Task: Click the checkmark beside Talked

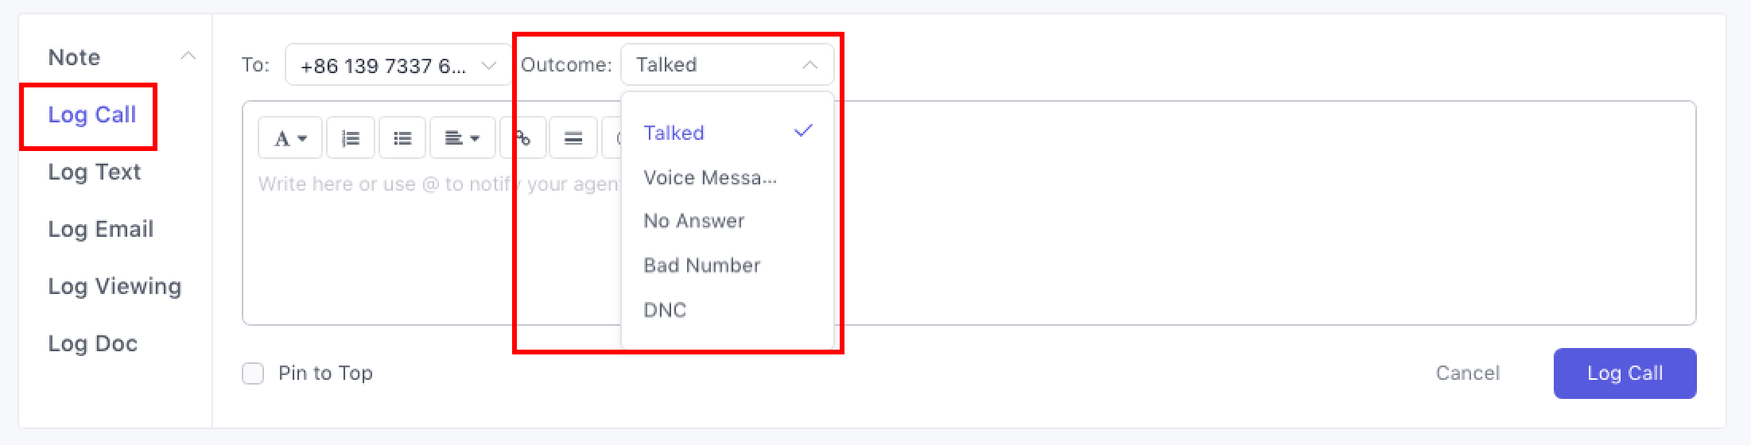Action: pyautogui.click(x=804, y=132)
